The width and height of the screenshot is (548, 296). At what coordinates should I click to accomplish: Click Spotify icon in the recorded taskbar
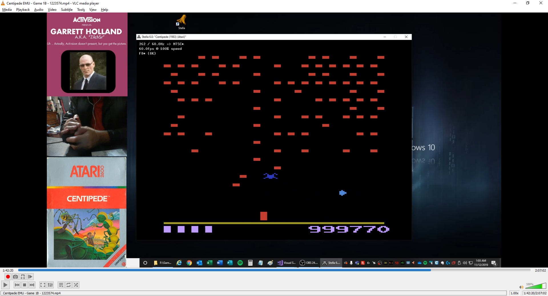pos(240,263)
